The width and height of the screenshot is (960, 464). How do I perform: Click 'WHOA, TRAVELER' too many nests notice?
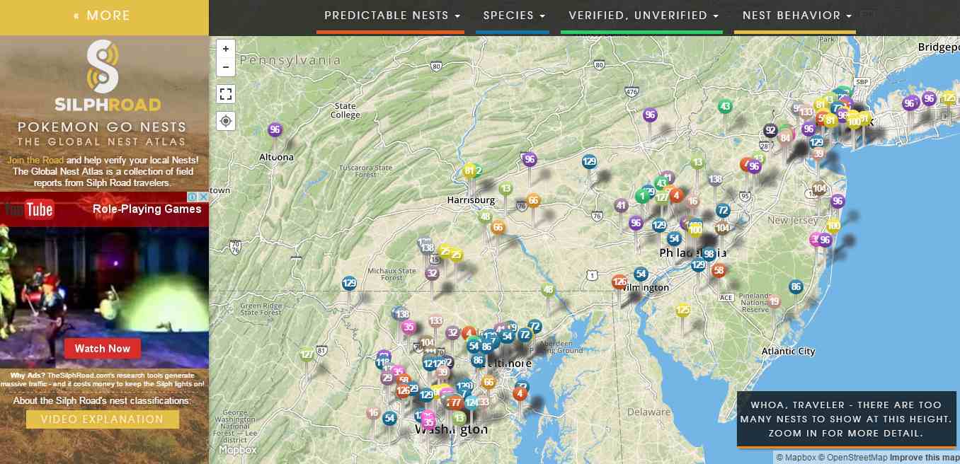click(846, 419)
